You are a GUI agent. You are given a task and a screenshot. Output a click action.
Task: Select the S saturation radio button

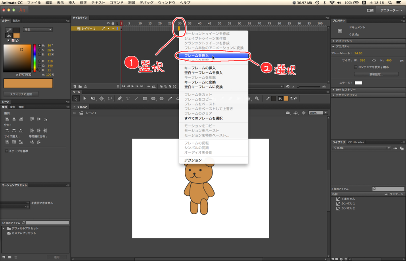click(39, 50)
